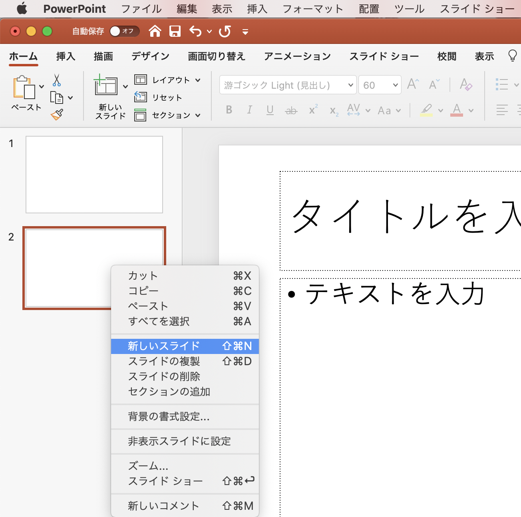Screen dimensions: 521x517
Task: Undo the last action
Action: tap(195, 31)
